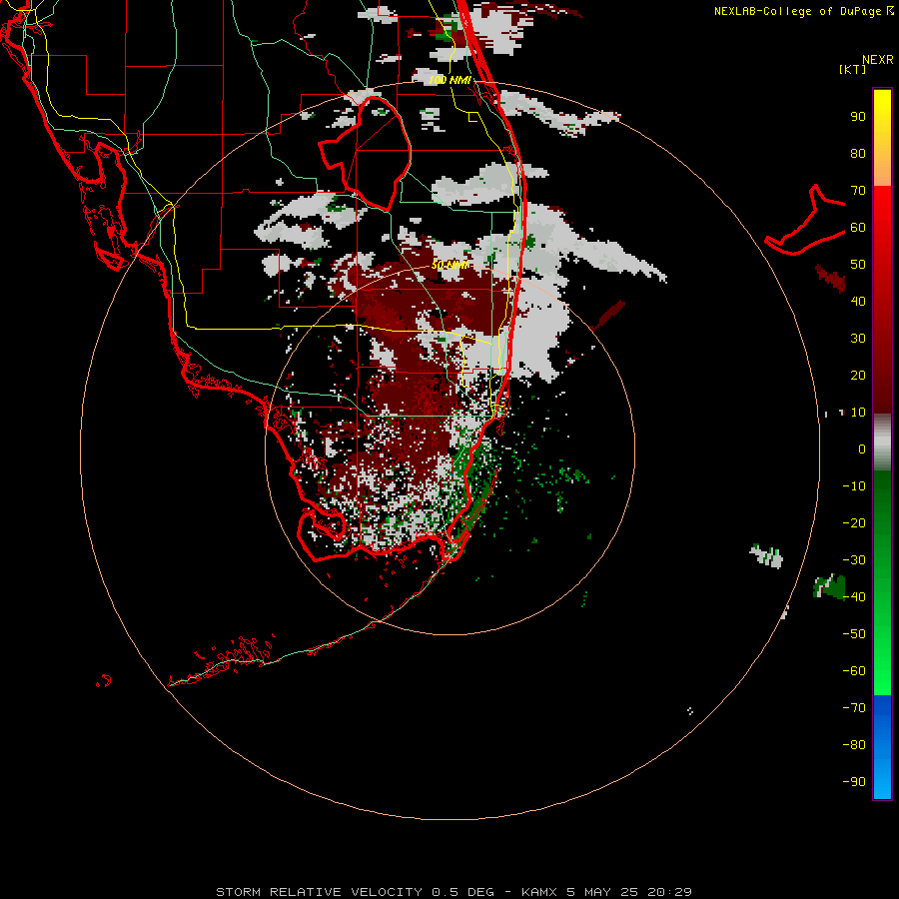899x899 pixels.
Task: Click the 70 value on velocity scale
Action: click(858, 191)
